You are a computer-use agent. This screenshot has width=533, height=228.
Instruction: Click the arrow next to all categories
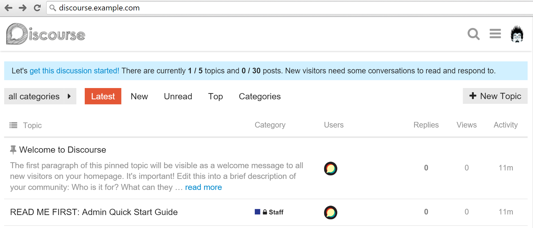tap(69, 96)
